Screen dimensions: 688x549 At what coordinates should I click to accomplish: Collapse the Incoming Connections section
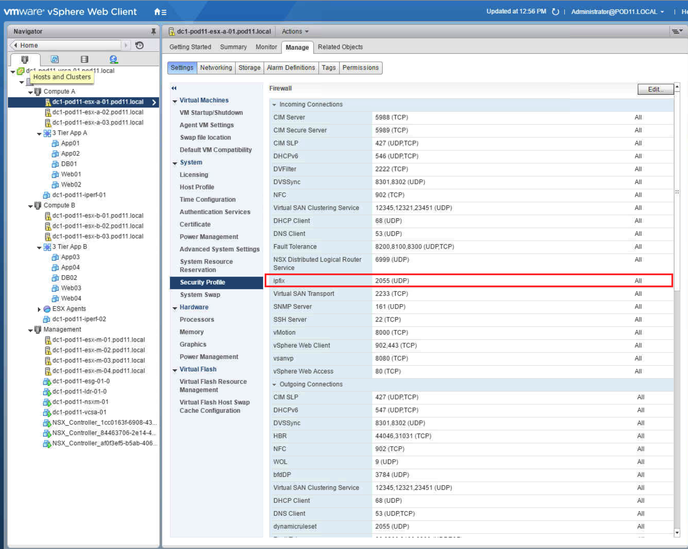[x=274, y=104]
